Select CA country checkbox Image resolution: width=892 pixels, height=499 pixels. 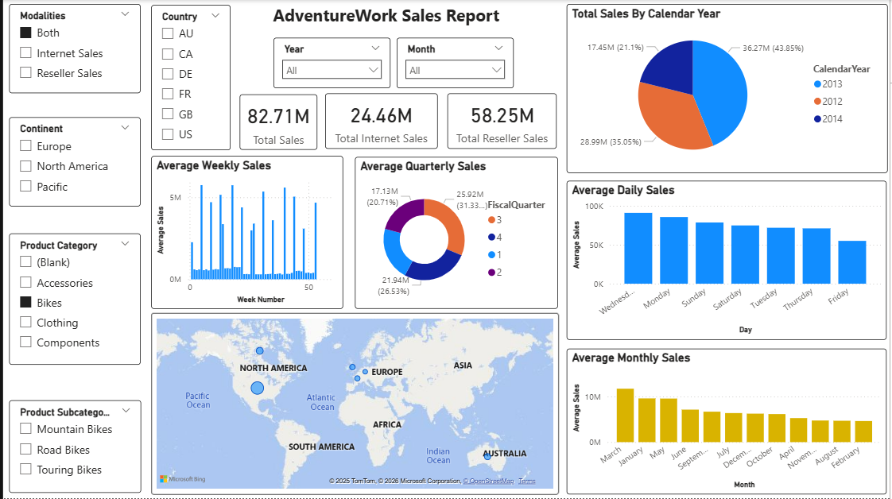(x=168, y=54)
